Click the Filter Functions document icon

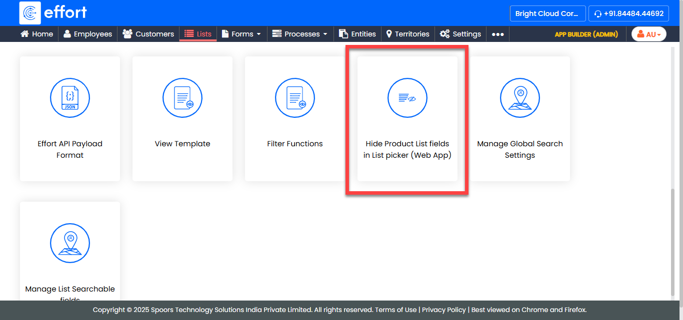point(295,98)
